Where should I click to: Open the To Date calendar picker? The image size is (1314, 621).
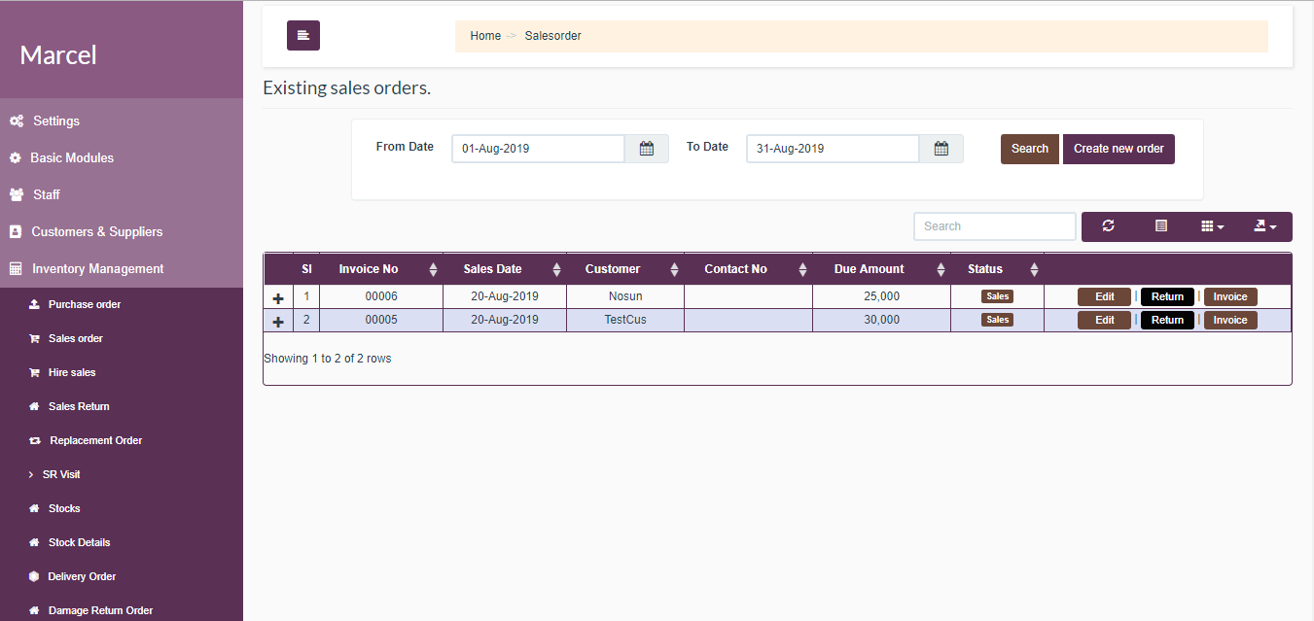pos(941,148)
